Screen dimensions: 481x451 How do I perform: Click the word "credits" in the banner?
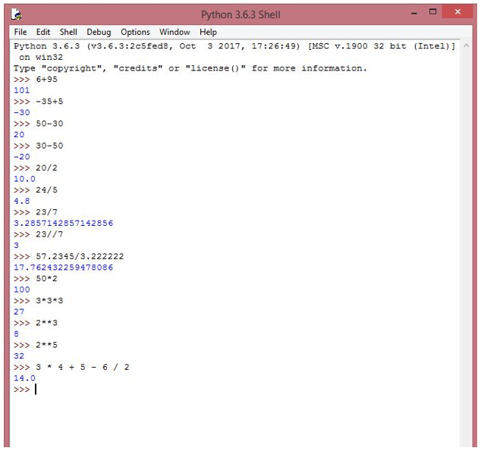tap(138, 68)
